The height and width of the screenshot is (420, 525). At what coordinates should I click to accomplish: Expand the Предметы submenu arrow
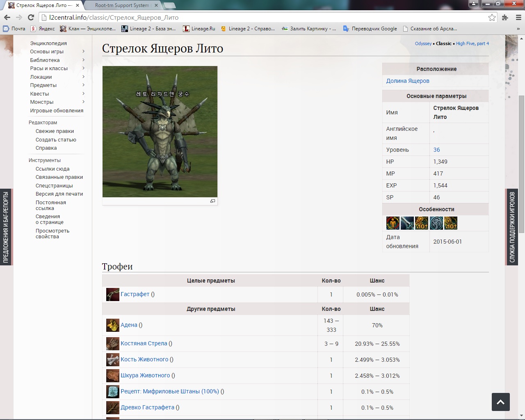coord(83,85)
